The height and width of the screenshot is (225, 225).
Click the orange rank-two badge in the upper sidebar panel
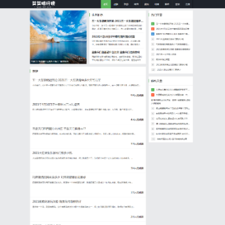click(152, 29)
